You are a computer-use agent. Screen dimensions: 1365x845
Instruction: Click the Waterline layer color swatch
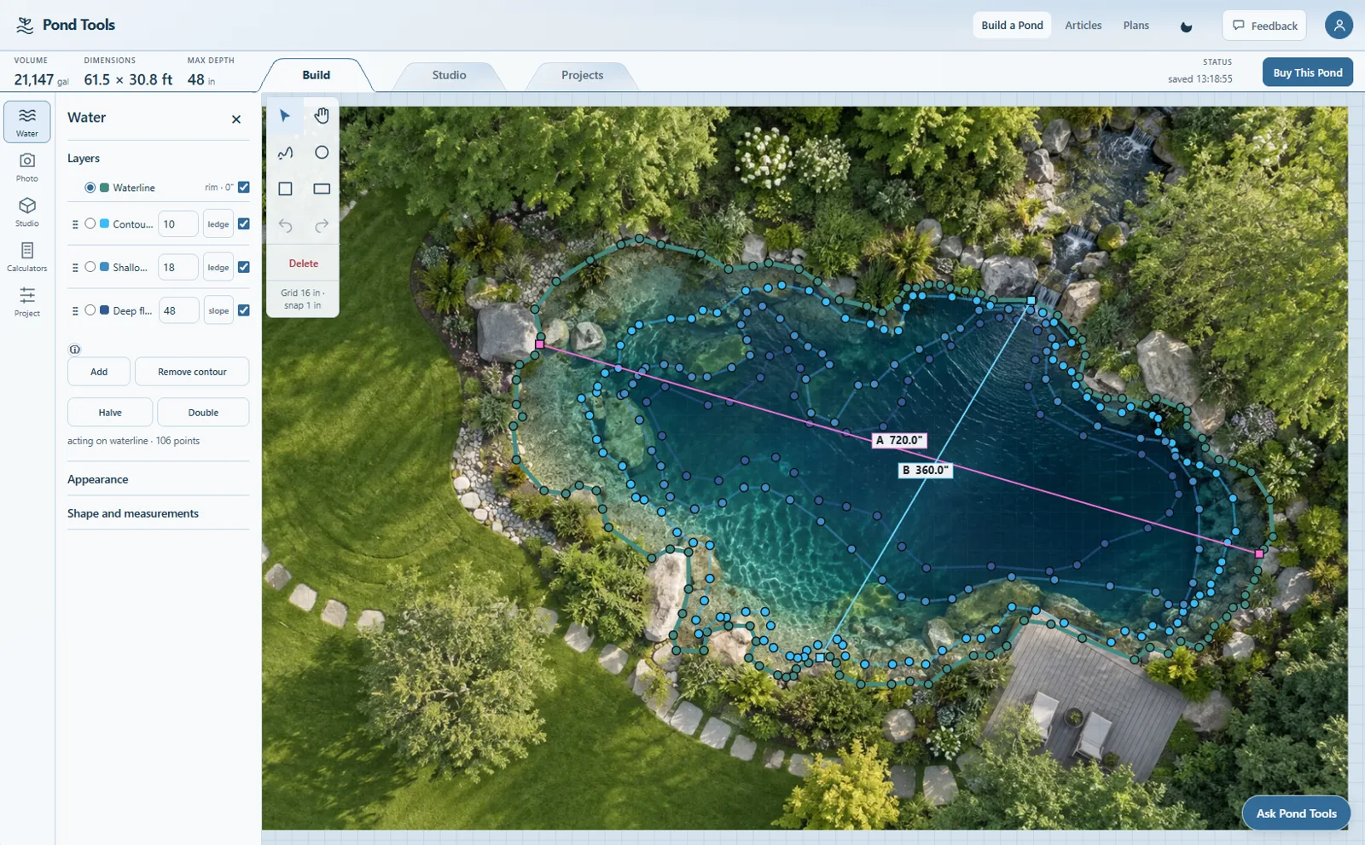(x=104, y=188)
